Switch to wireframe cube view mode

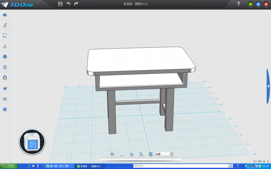(122, 154)
